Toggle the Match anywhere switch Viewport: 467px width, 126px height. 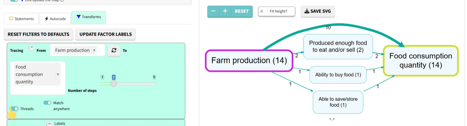47,103
